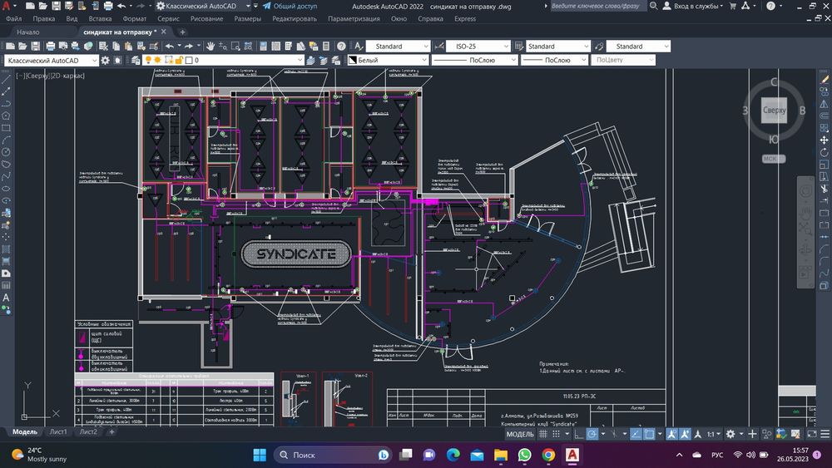Select the Move tool in modify toolbar
This screenshot has width=832, height=468.
click(824, 140)
